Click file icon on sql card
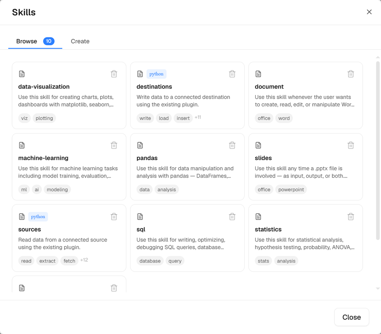 [140, 217]
